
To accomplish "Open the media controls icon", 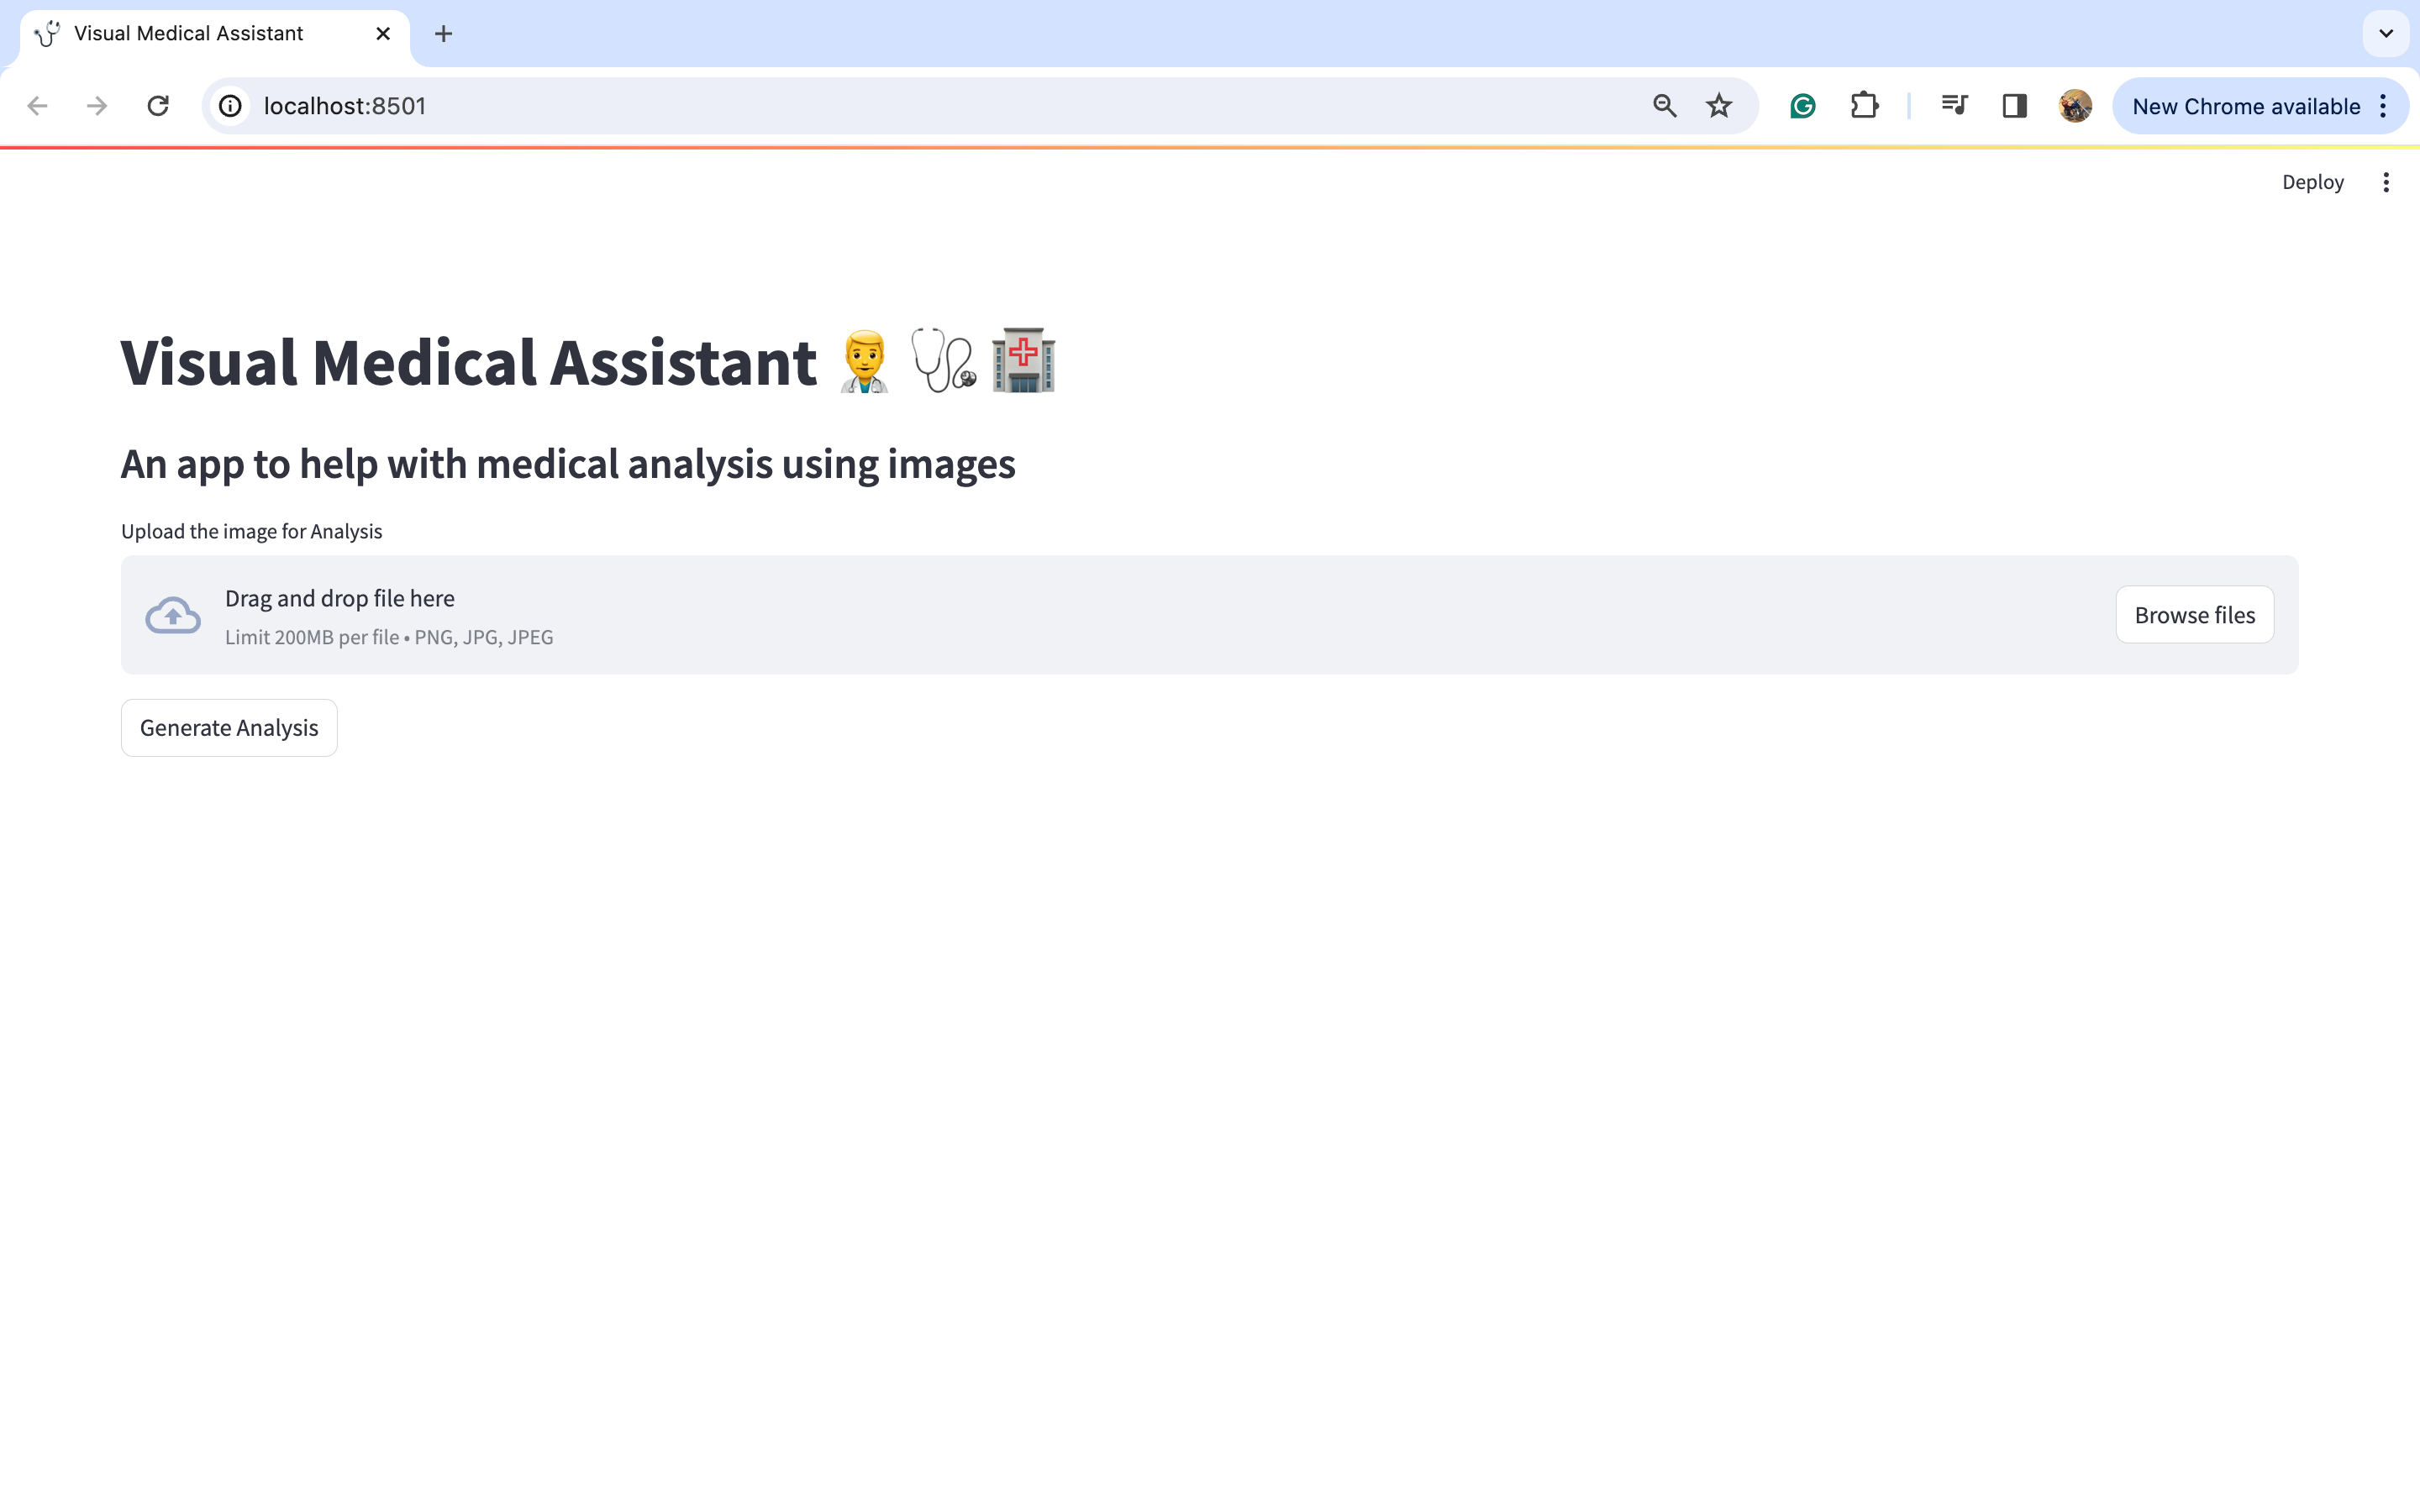I will (x=1954, y=106).
